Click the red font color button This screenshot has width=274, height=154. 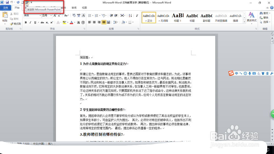71,22
